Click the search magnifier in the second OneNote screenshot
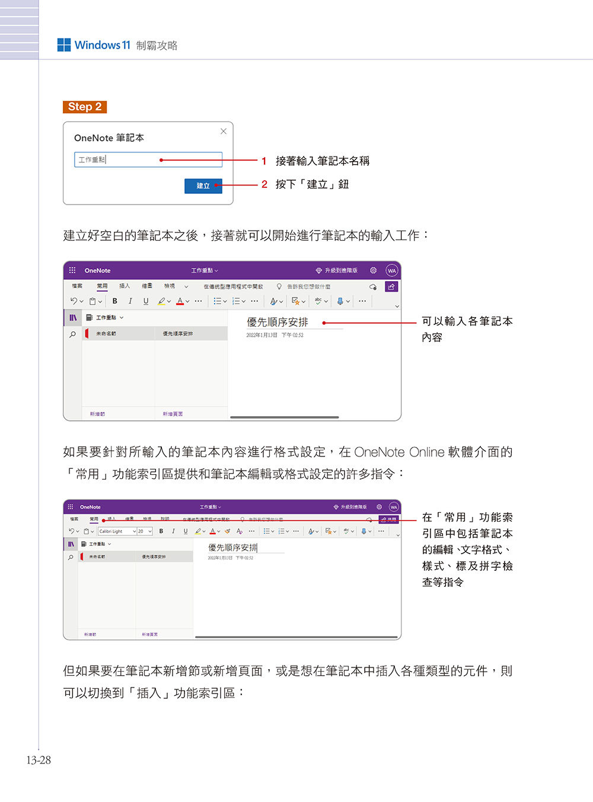This screenshot has width=593, height=802. 71,557
